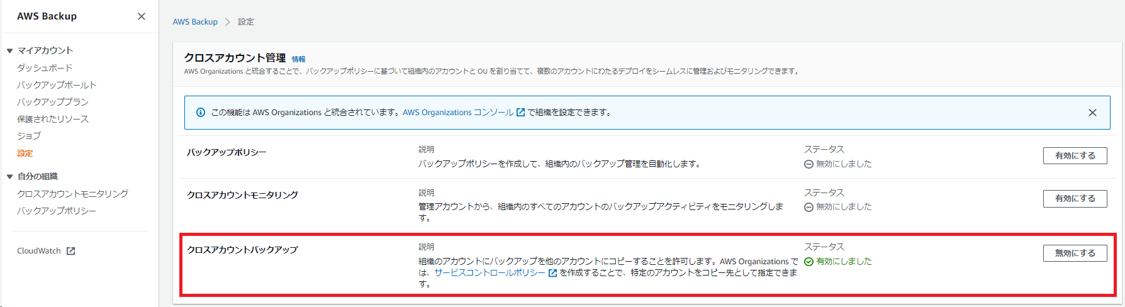
Task: Click the AWS Backup breadcrumb link
Action: tap(195, 22)
